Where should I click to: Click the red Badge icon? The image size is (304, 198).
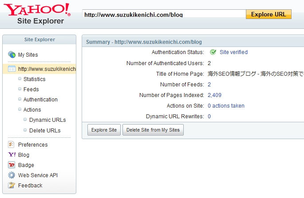click(x=12, y=165)
